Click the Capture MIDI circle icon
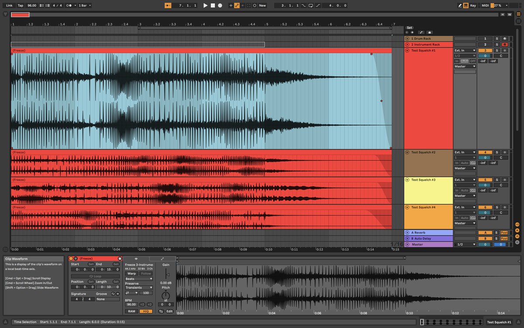The image size is (524, 328). (x=255, y=5)
